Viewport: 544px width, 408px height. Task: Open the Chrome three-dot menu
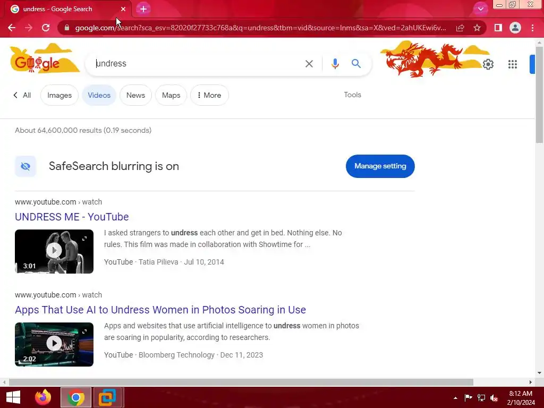tap(532, 28)
